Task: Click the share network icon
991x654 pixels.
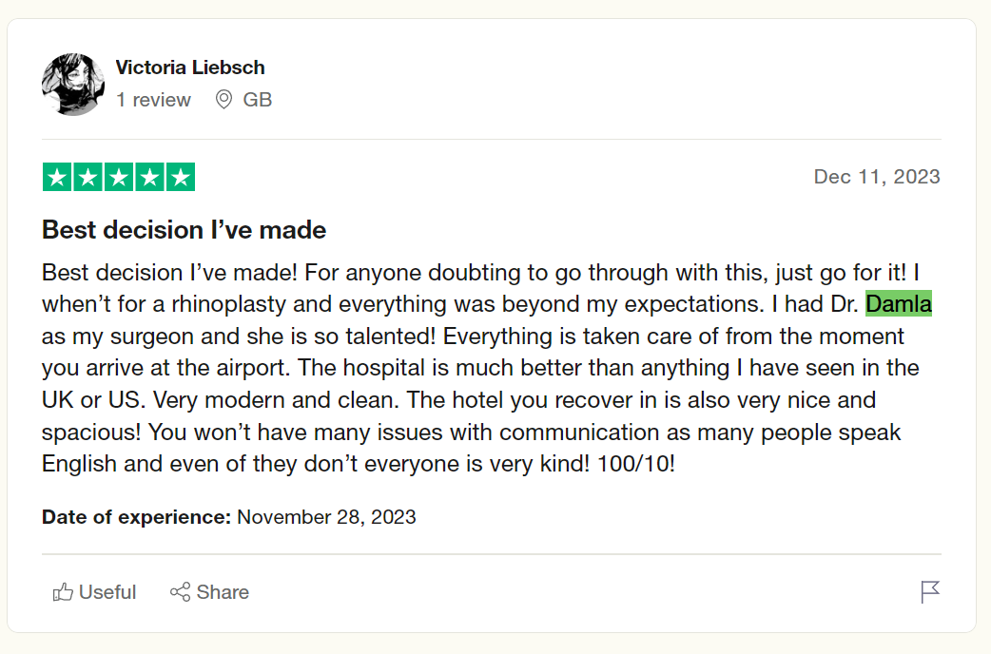Action: pos(180,592)
